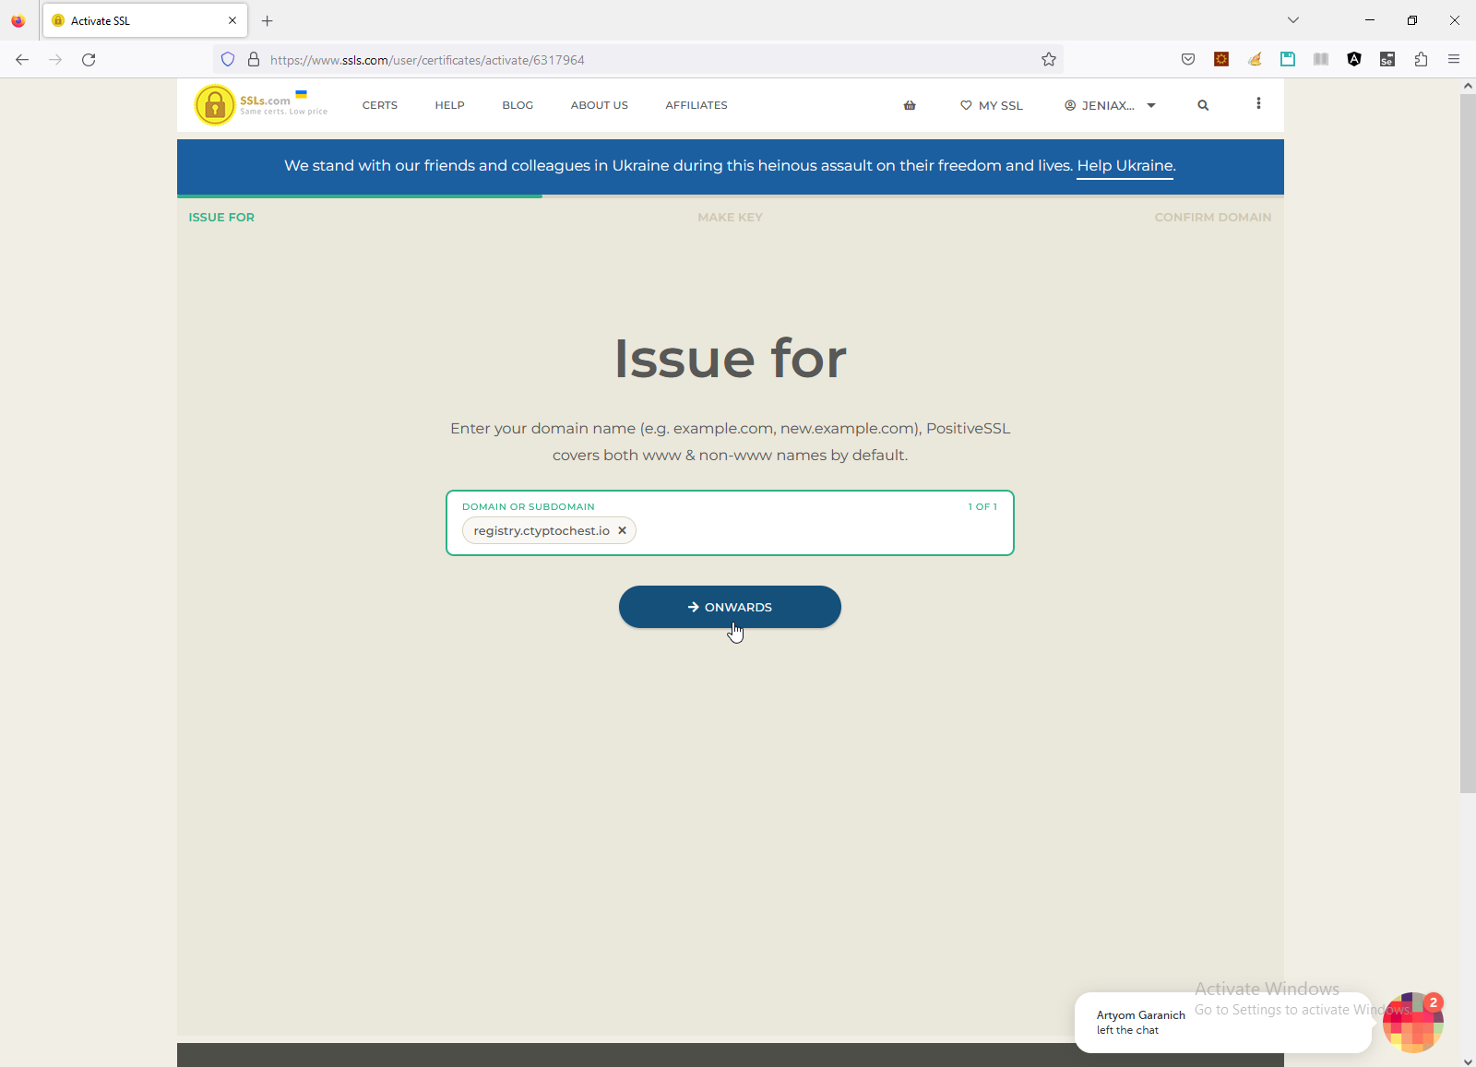Select the Activate SSL browser tab
Viewport: 1476px width, 1067px height.
coord(145,20)
